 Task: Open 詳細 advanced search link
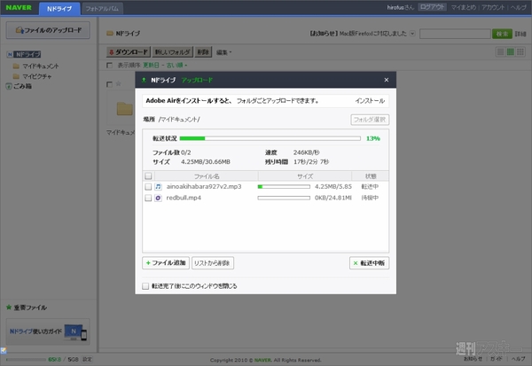coord(520,34)
